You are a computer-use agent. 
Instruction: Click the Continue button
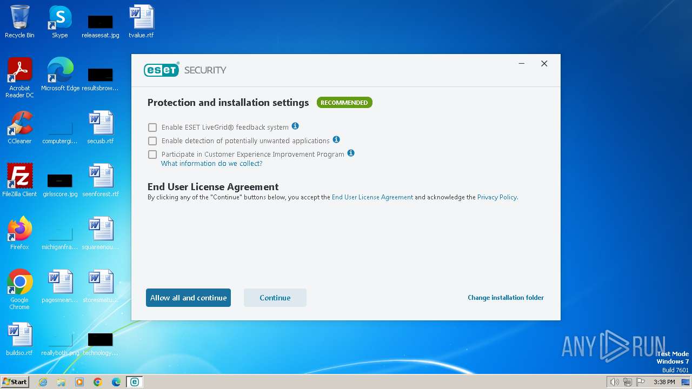(275, 298)
